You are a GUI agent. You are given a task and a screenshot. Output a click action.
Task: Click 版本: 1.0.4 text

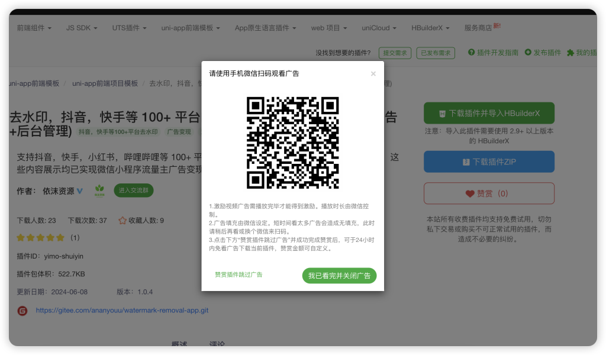pos(134,292)
